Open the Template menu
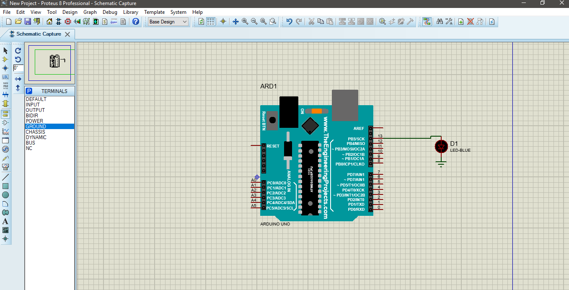 coord(155,12)
